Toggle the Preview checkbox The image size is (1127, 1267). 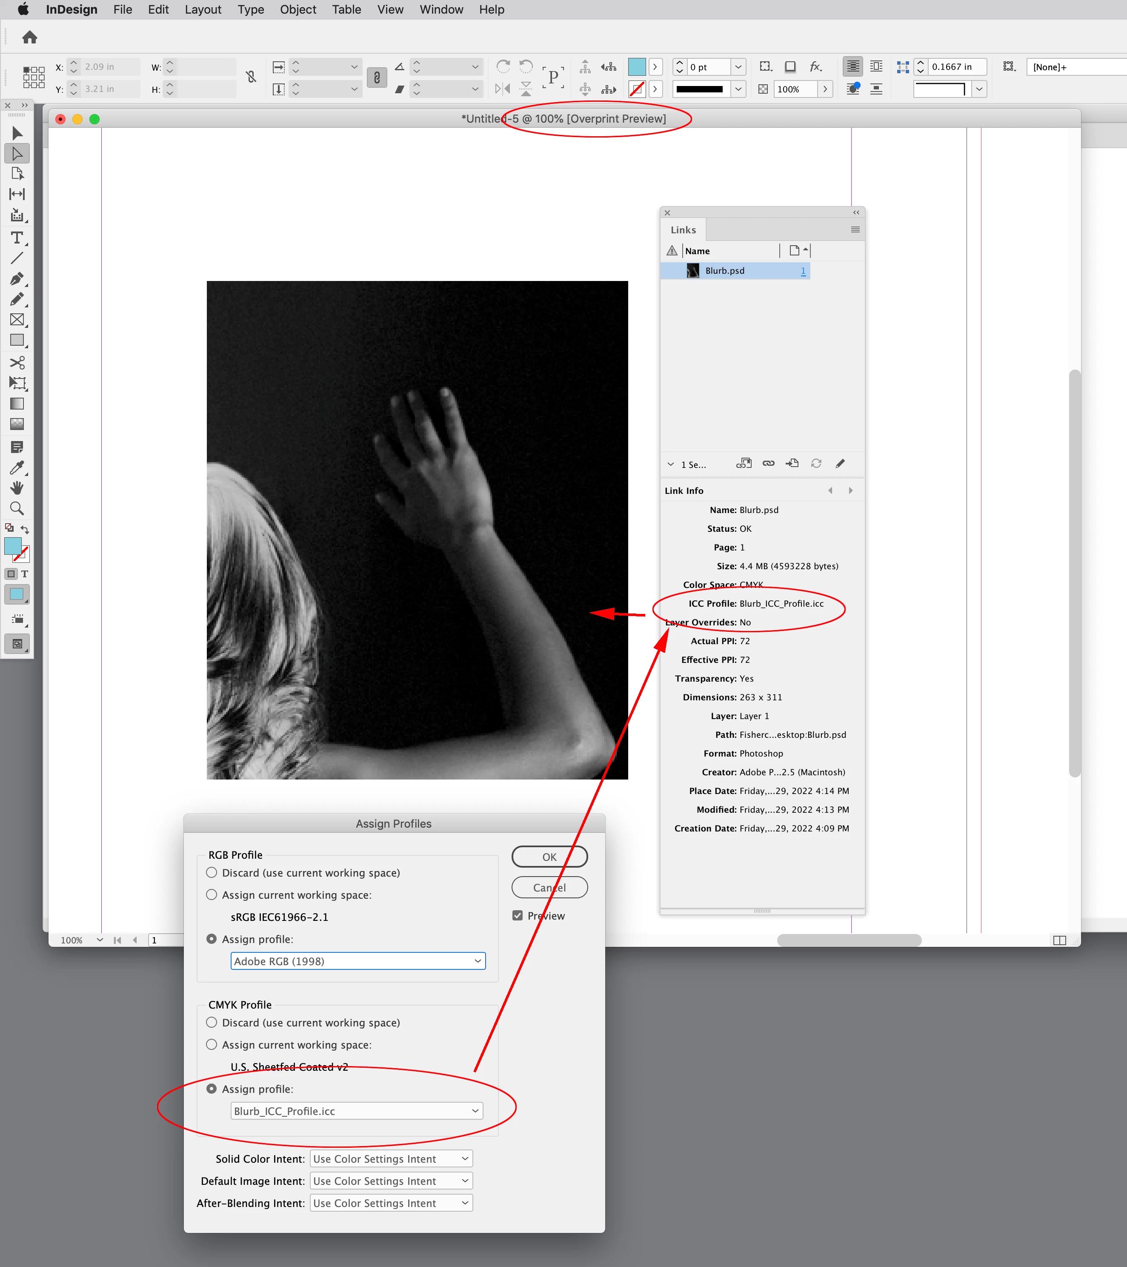point(518,915)
